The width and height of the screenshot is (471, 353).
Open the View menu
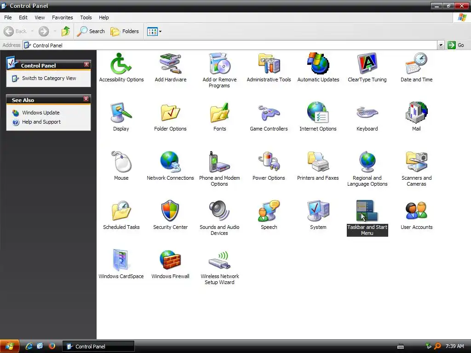[x=40, y=17]
